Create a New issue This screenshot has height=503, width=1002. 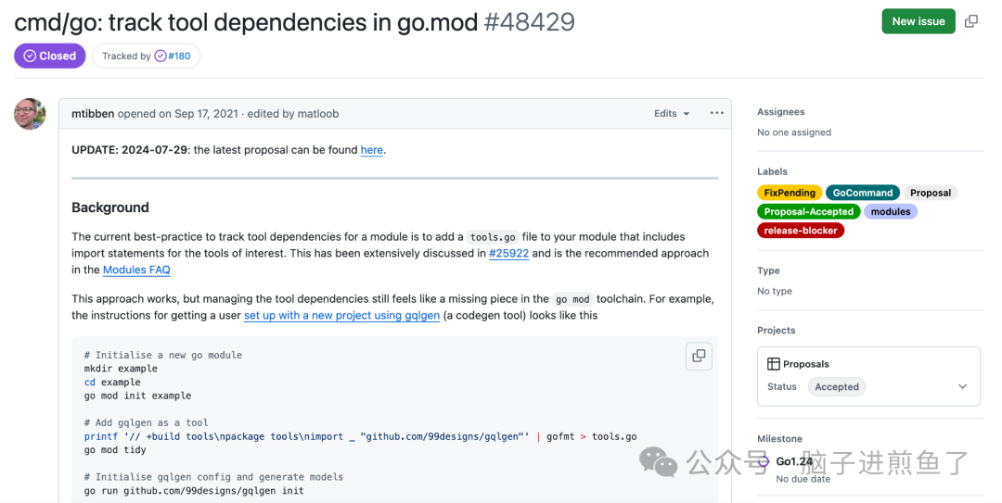[918, 21]
